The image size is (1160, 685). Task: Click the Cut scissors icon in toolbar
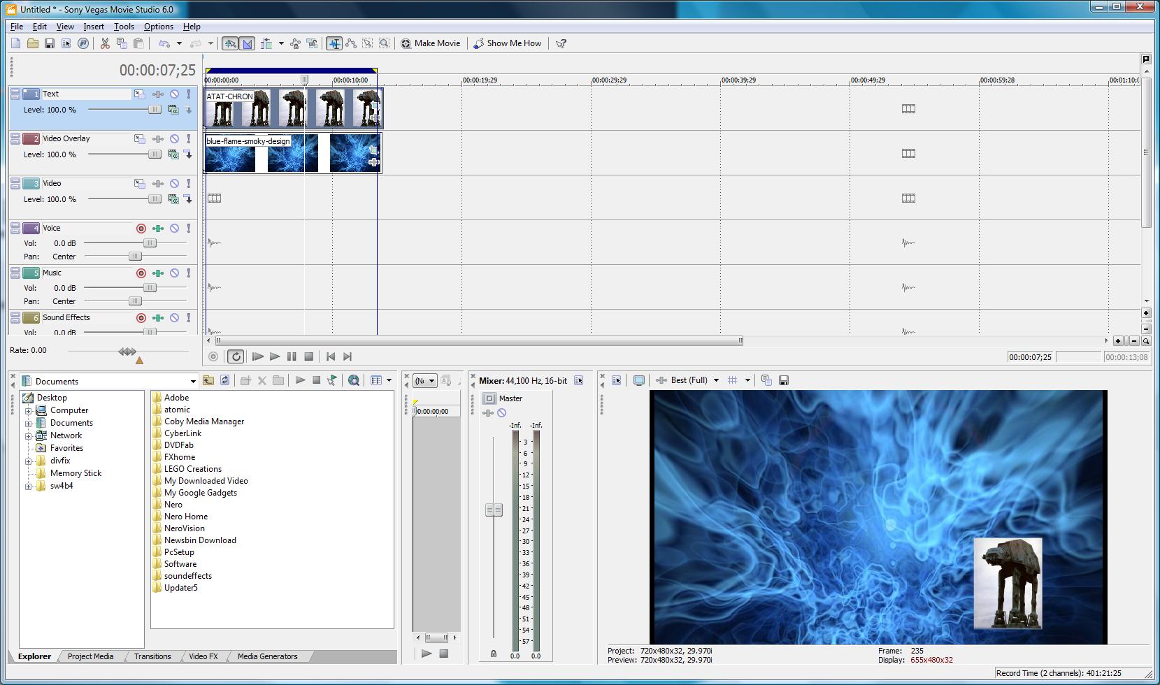(105, 43)
